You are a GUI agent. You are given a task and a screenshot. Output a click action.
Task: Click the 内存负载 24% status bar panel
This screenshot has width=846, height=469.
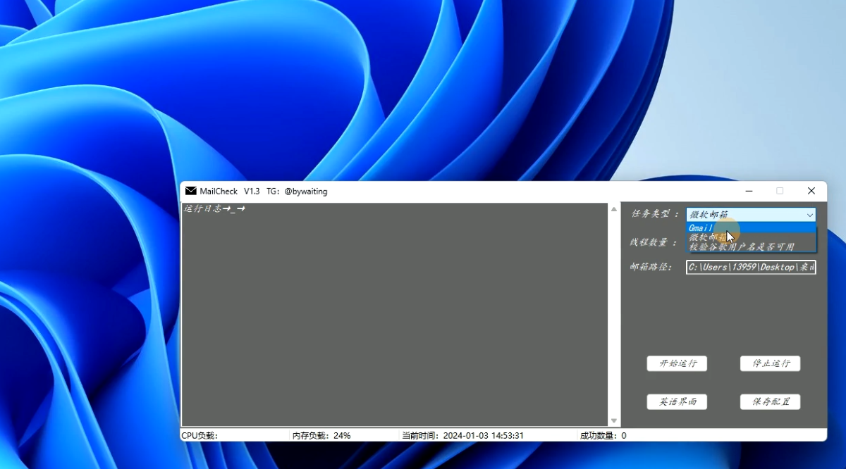click(x=344, y=436)
